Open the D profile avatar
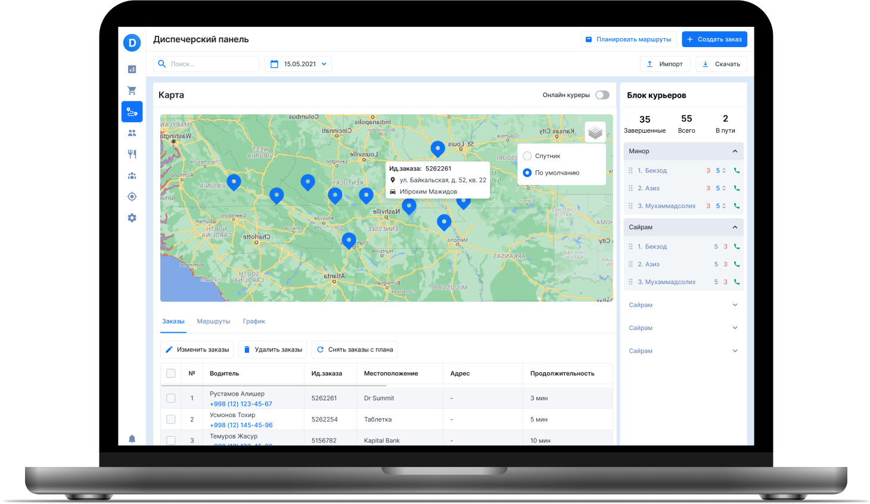 tap(132, 43)
